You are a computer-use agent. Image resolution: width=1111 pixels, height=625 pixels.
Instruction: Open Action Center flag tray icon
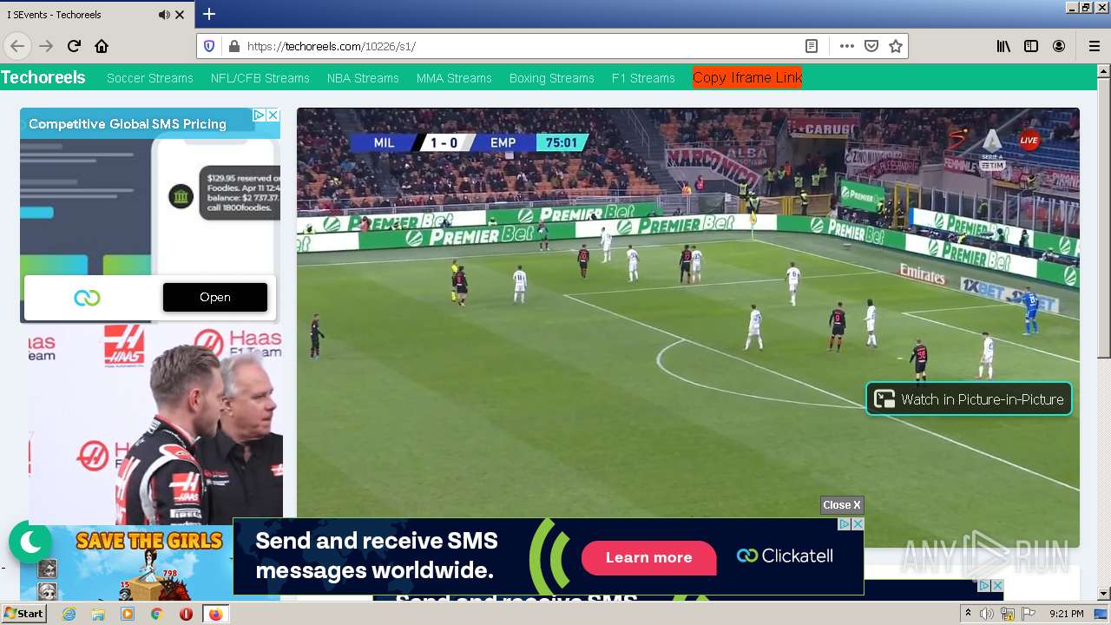click(x=1029, y=614)
